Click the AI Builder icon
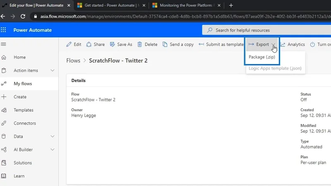 click(4, 150)
